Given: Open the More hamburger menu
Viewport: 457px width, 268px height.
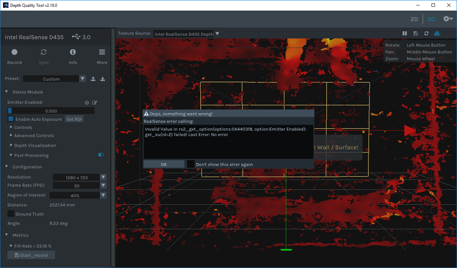Looking at the screenshot, I should click(x=102, y=52).
